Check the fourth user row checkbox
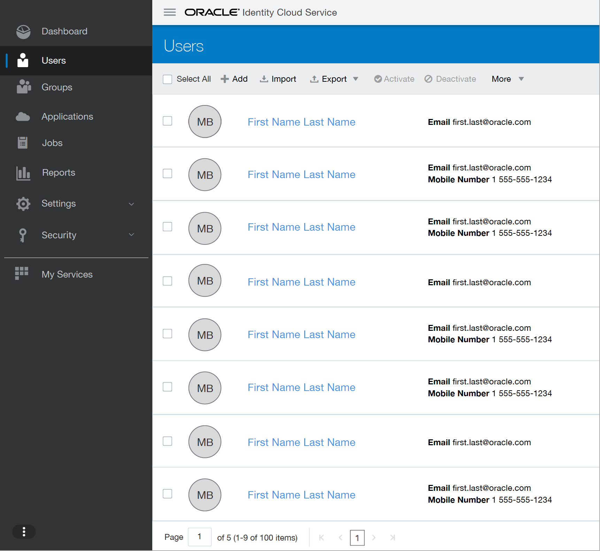 tap(168, 281)
